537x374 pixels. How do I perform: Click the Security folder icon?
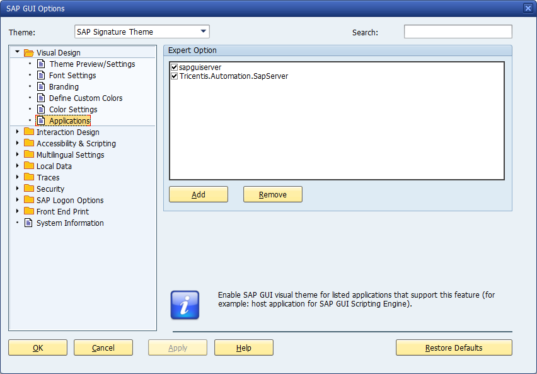(29, 188)
